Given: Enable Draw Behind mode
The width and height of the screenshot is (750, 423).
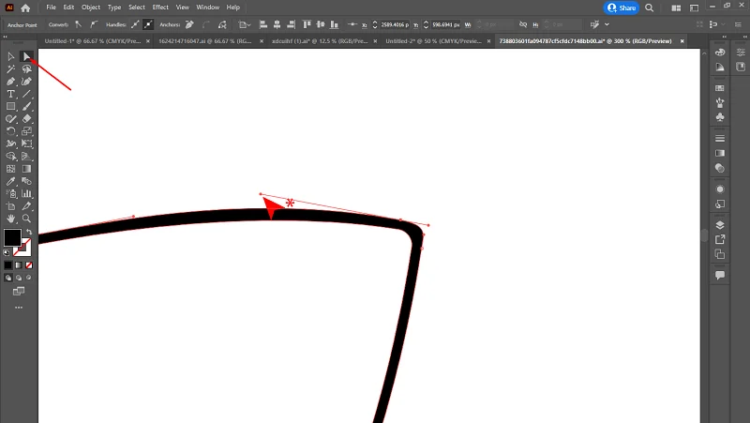Looking at the screenshot, I should 19,278.
